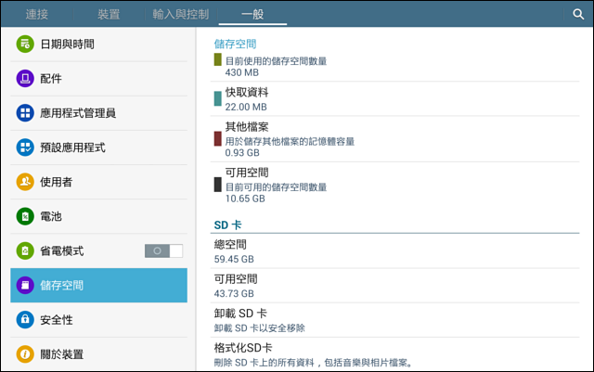Image resolution: width=594 pixels, height=372 pixels.
Task: Switch to the 連接 tab
Action: [x=37, y=15]
